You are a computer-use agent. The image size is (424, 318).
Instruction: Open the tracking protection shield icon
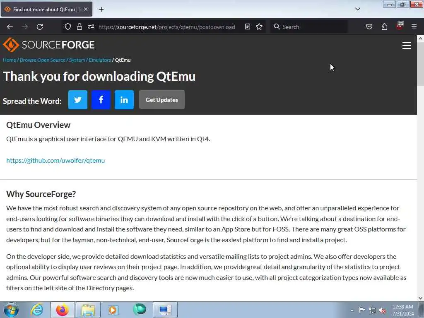(x=68, y=26)
